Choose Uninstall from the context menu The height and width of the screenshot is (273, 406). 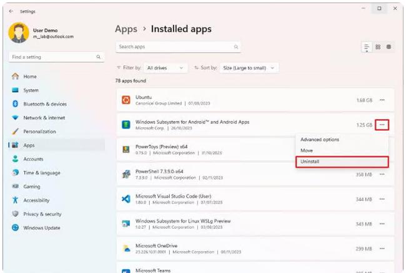(x=341, y=161)
